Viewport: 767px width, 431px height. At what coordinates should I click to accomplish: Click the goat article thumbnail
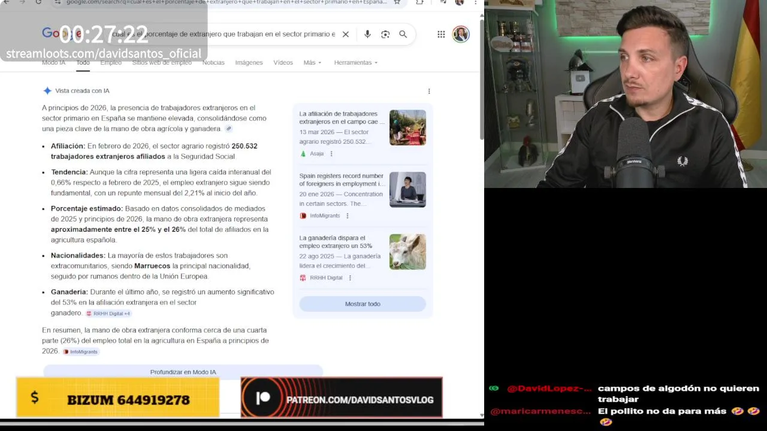407,251
